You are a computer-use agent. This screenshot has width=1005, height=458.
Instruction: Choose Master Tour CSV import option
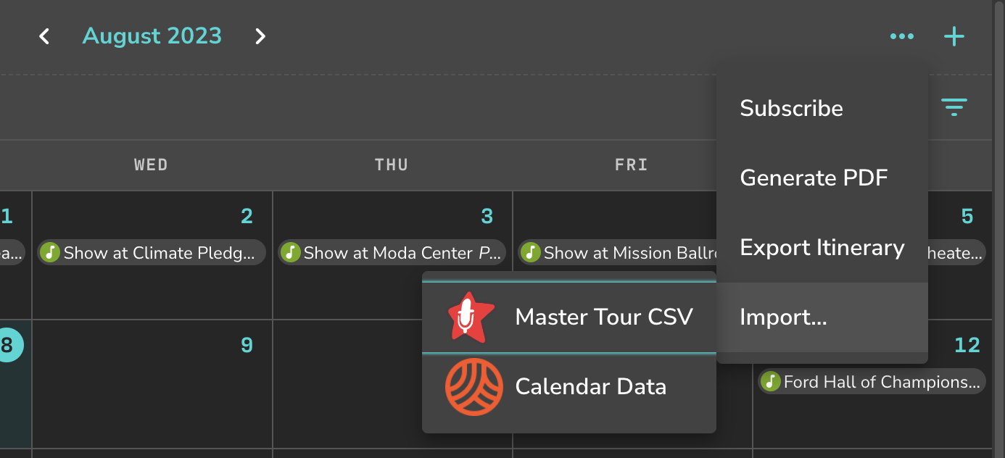(x=569, y=317)
